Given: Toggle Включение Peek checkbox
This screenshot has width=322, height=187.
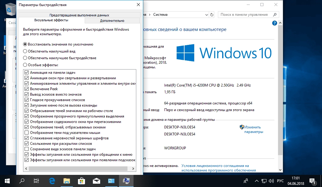Looking at the screenshot, I should point(26,89).
